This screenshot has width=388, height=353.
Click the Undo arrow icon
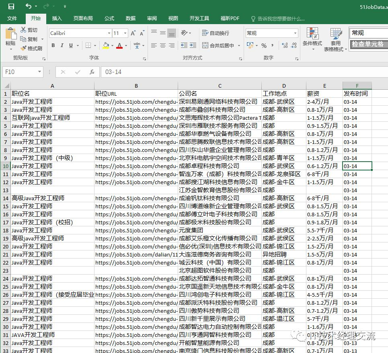coord(29,6)
